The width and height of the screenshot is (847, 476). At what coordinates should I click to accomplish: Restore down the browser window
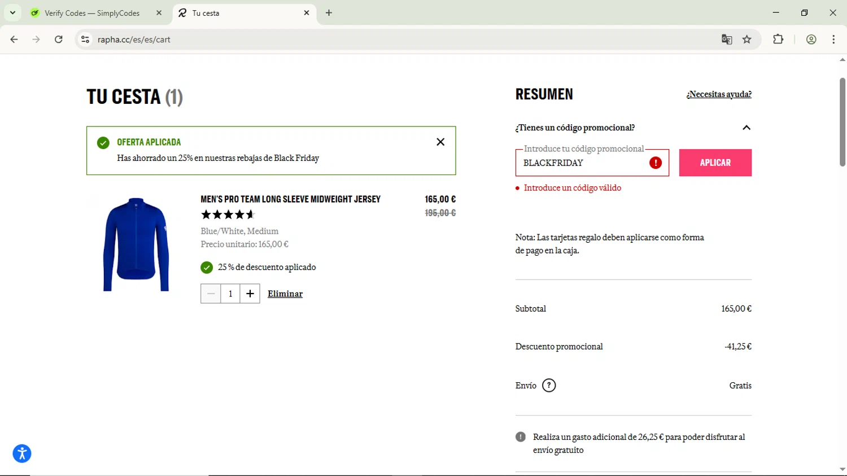pyautogui.click(x=804, y=12)
